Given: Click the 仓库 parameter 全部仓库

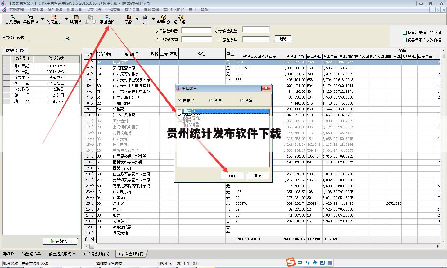Looking at the screenshot, I should 56,83.
